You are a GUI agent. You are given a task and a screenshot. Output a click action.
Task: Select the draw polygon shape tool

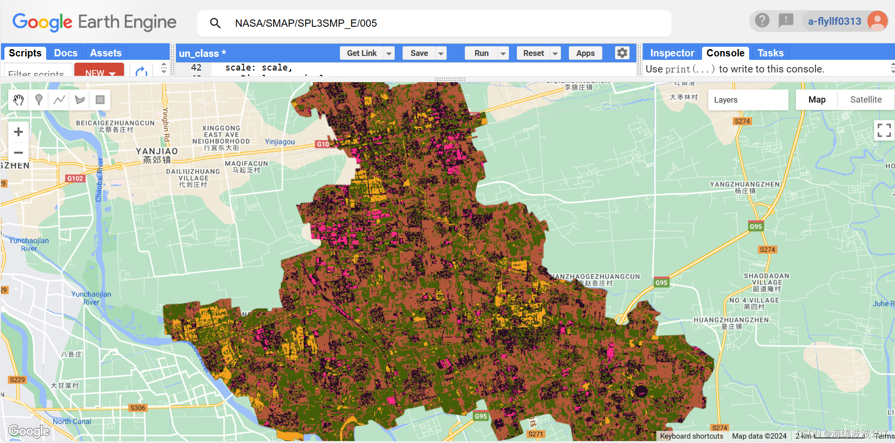pos(80,100)
